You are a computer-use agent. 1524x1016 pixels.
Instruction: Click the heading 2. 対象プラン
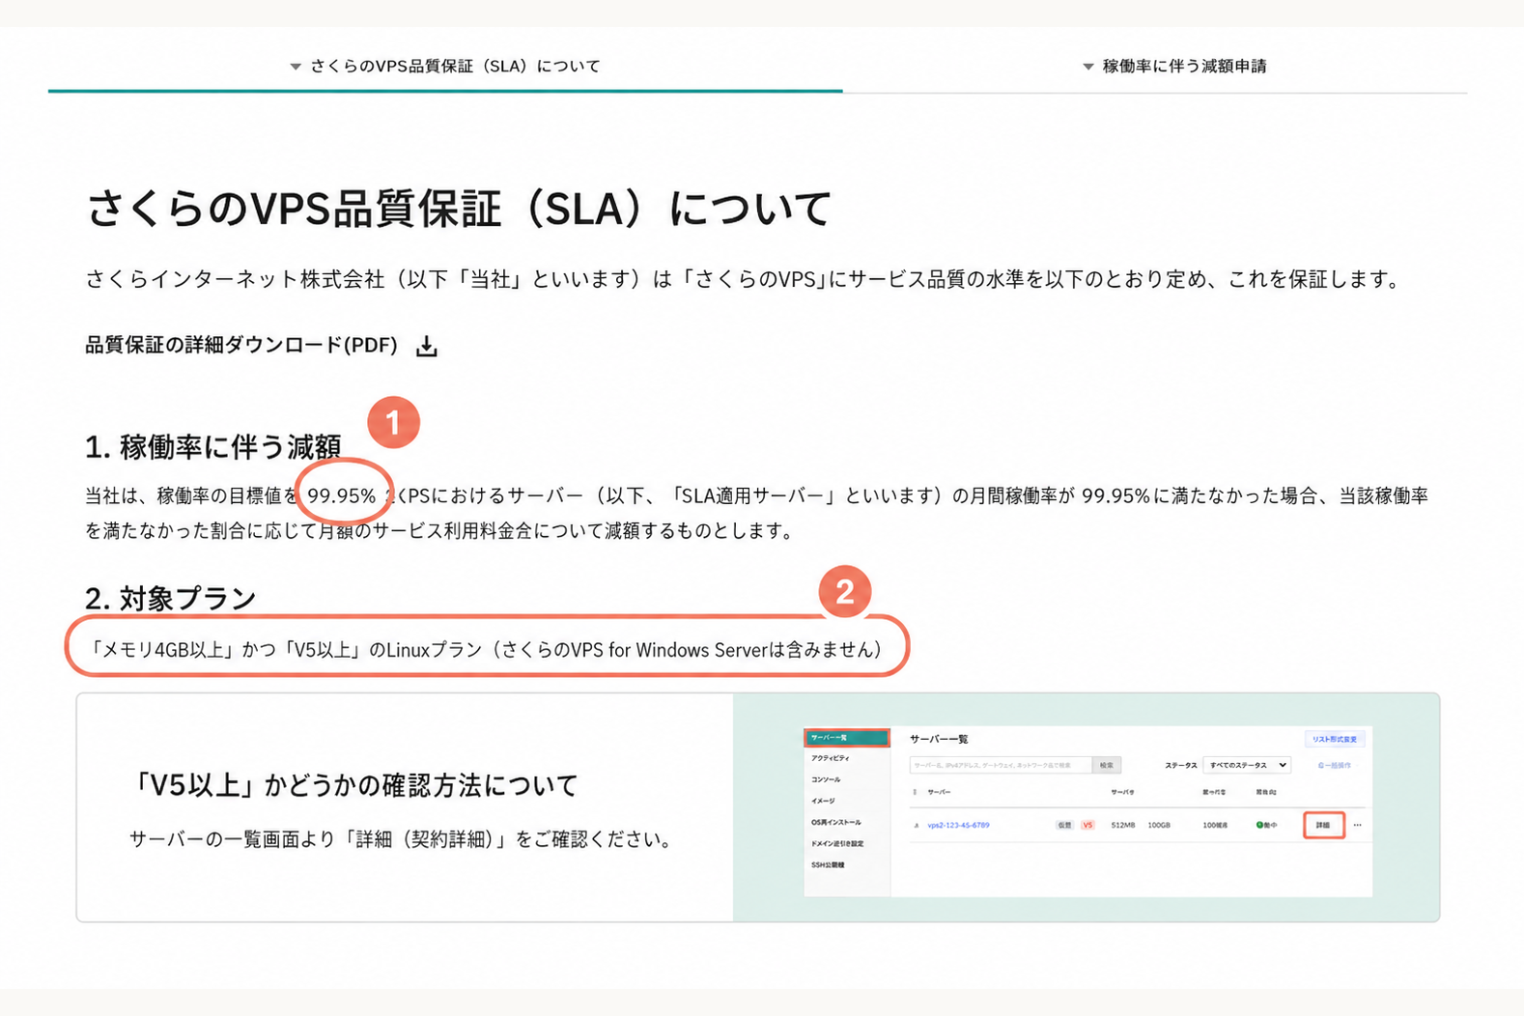[x=171, y=599]
